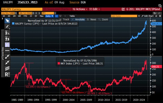Click the 544.8113 price label
The image size is (163, 103).
point(156,24)
